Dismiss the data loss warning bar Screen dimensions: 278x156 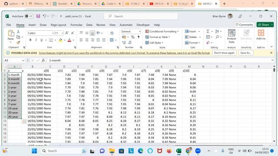(x=271, y=53)
